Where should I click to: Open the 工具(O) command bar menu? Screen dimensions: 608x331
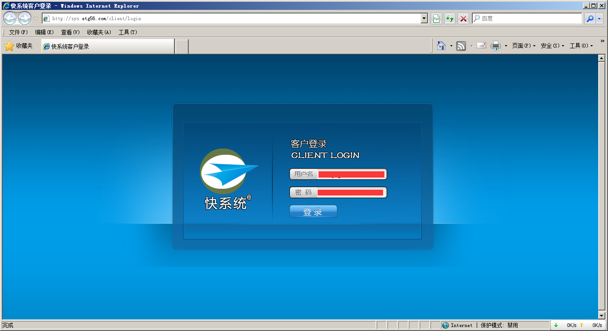pyautogui.click(x=581, y=46)
